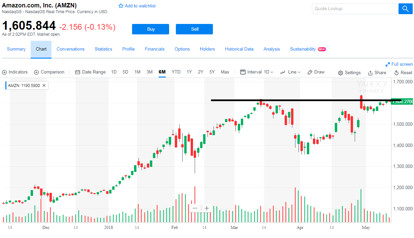This screenshot has width=414, height=238.
Task: Open the Historical Data tab
Action: click(x=239, y=49)
